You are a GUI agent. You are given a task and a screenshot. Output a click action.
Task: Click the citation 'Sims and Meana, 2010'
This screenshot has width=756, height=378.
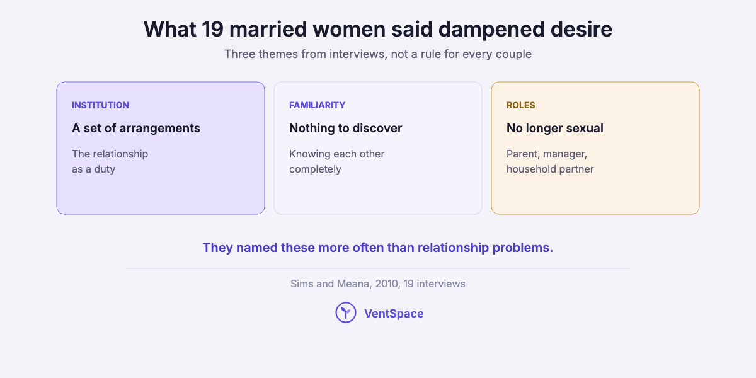click(378, 283)
